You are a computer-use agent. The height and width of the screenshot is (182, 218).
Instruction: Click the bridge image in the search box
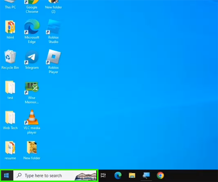click(x=86, y=176)
